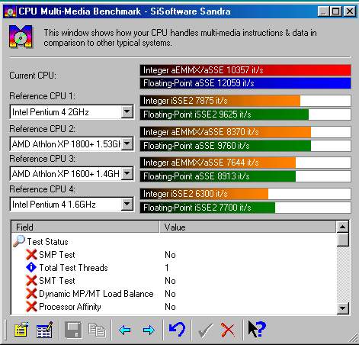Image resolution: width=359 pixels, height=345 pixels.
Task: Go forward with the right arrow icon
Action: (149, 330)
